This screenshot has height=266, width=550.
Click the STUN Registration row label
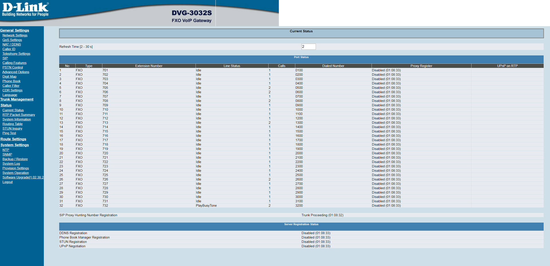point(73,242)
